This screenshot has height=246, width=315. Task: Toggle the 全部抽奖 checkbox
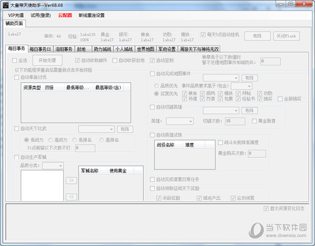[289, 99]
